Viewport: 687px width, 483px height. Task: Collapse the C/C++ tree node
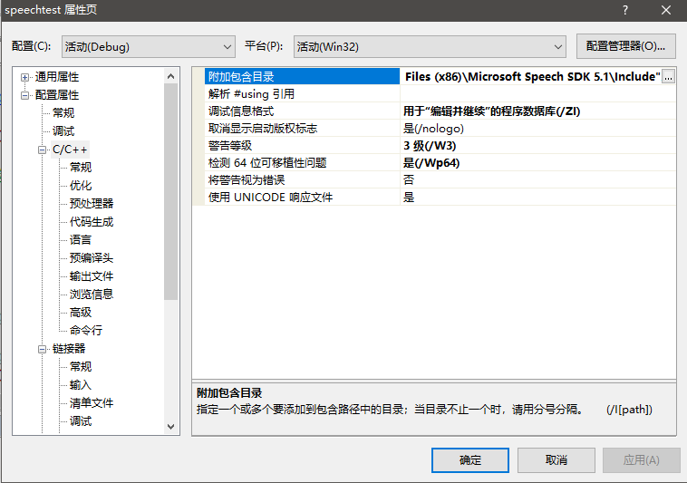(x=43, y=150)
